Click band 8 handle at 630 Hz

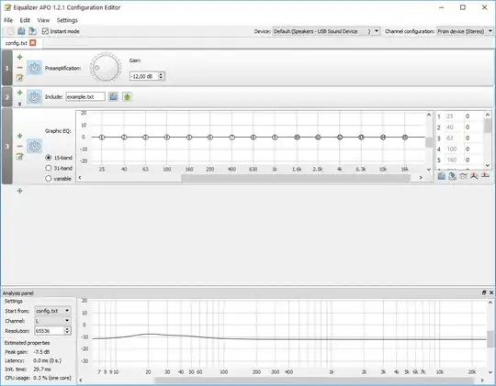(254, 138)
